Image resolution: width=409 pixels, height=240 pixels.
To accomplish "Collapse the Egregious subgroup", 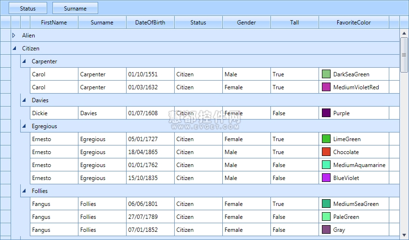I will coord(24,126).
